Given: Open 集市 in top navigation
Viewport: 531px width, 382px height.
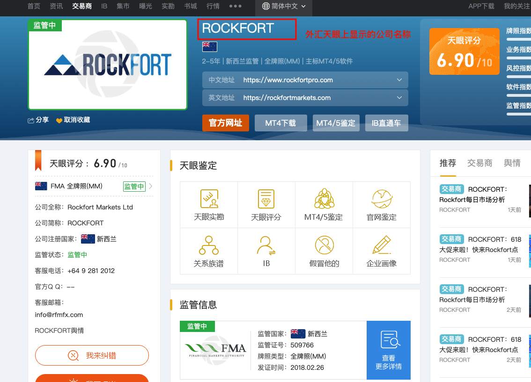Looking at the screenshot, I should (x=123, y=6).
